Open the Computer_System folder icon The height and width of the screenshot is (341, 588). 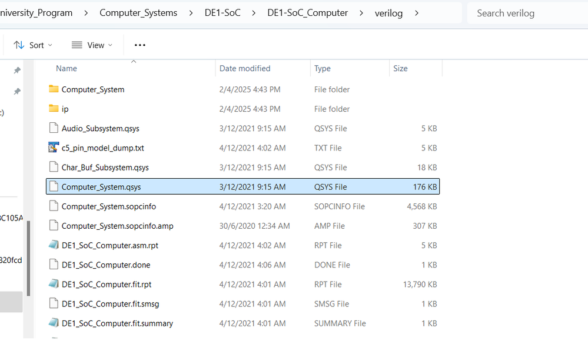54,89
